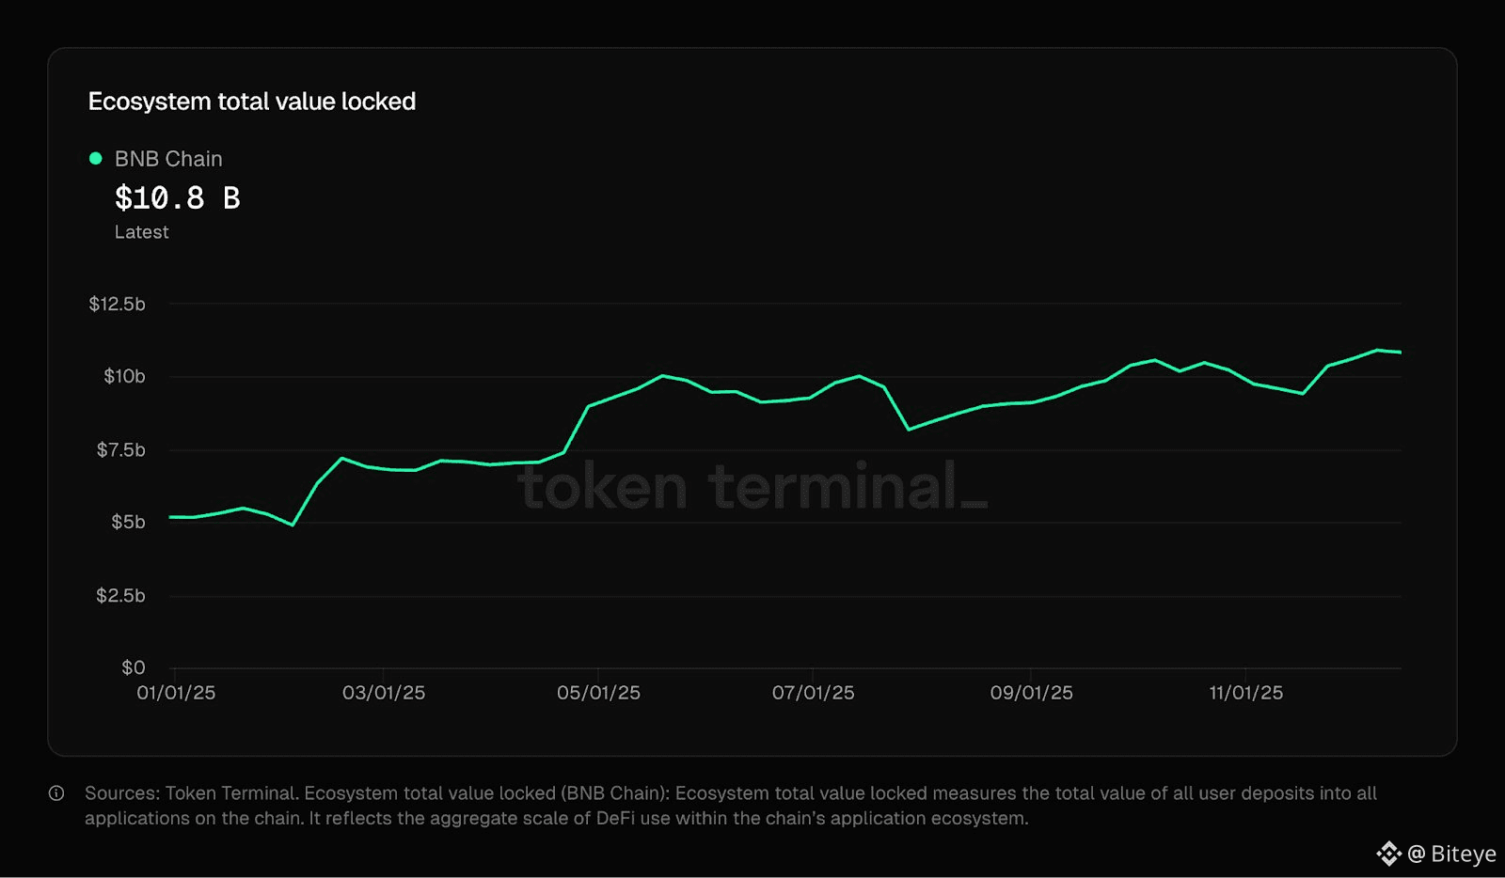Click the info icon beside Sources text
The image size is (1505, 878).
pyautogui.click(x=56, y=793)
